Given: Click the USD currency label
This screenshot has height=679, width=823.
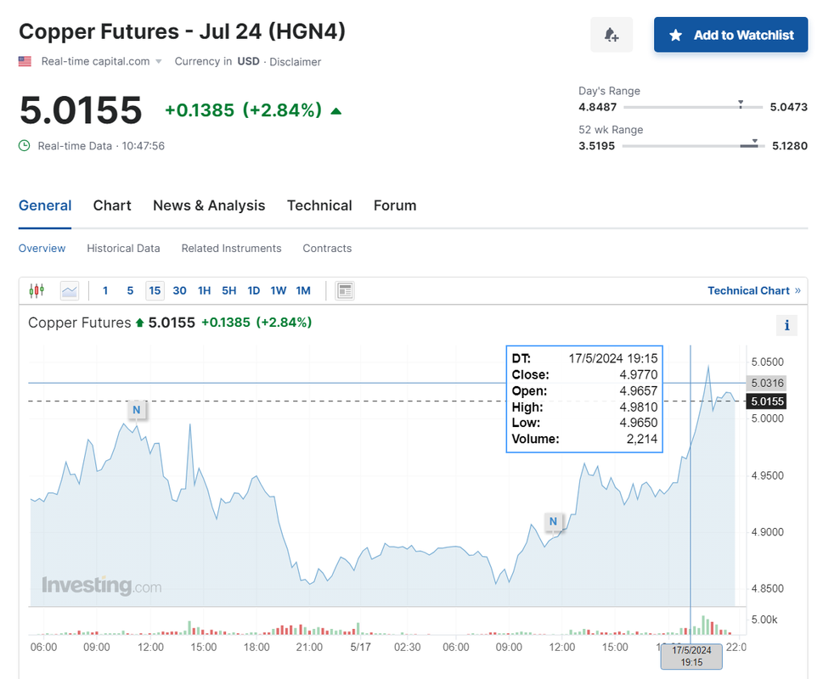Looking at the screenshot, I should click(x=248, y=61).
